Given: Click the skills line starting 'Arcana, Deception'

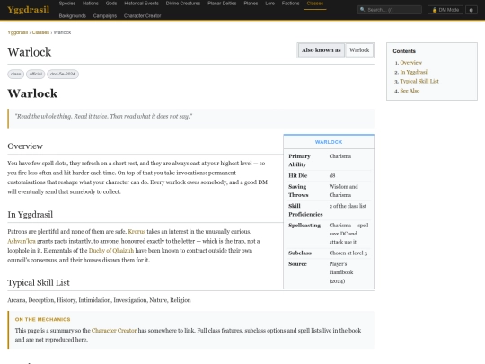Looking at the screenshot, I should [99, 300].
